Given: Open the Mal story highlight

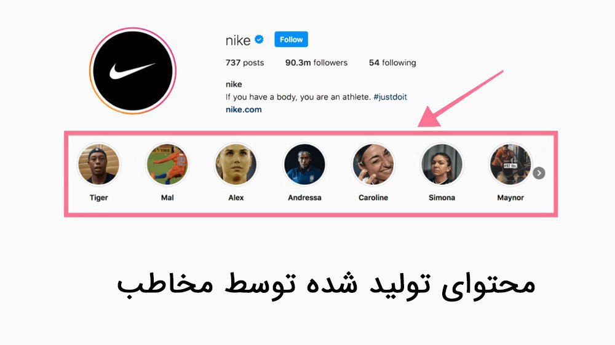Looking at the screenshot, I should click(x=167, y=164).
